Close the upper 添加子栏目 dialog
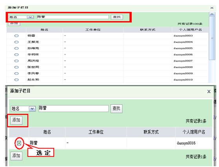This screenshot has width=219, height=167. 212,8
